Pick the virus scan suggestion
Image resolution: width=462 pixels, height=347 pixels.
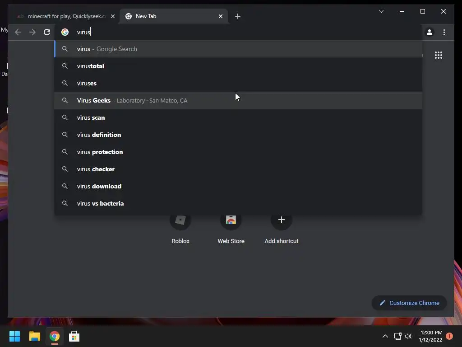[238, 117]
